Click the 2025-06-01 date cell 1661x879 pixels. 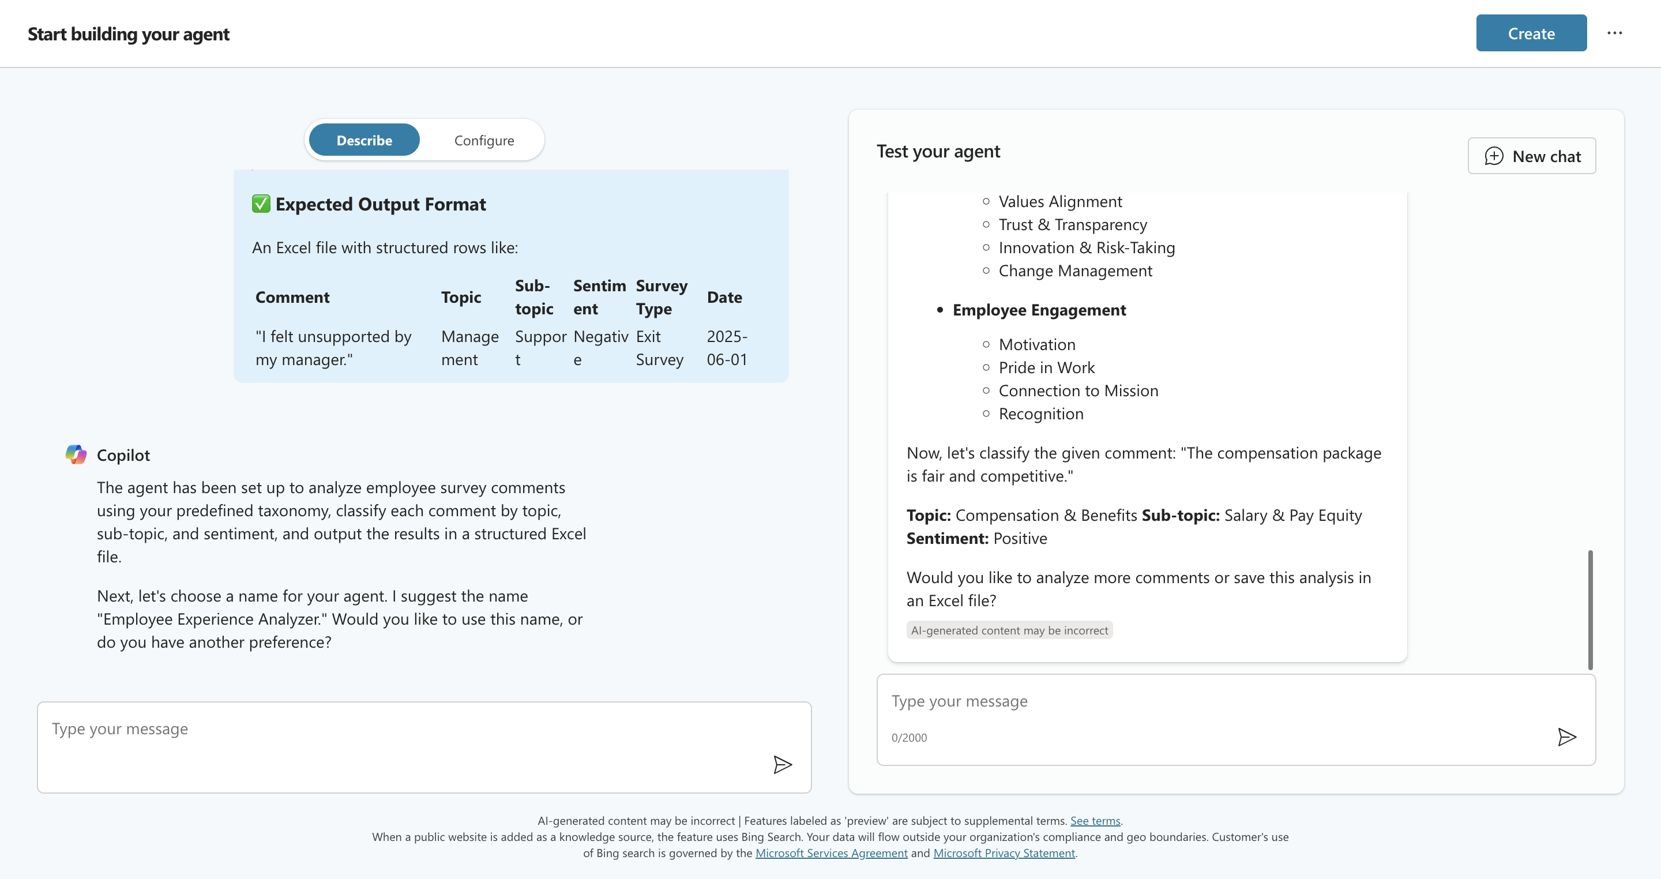pyautogui.click(x=727, y=348)
